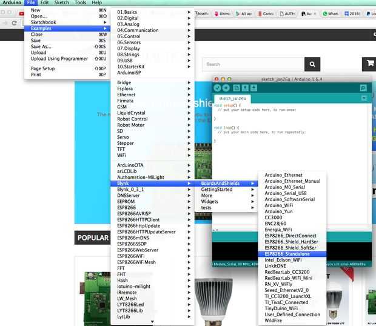This screenshot has width=376, height=326.
Task: Click the Upload arrow icon in Arduino toolbar
Action: point(226,88)
